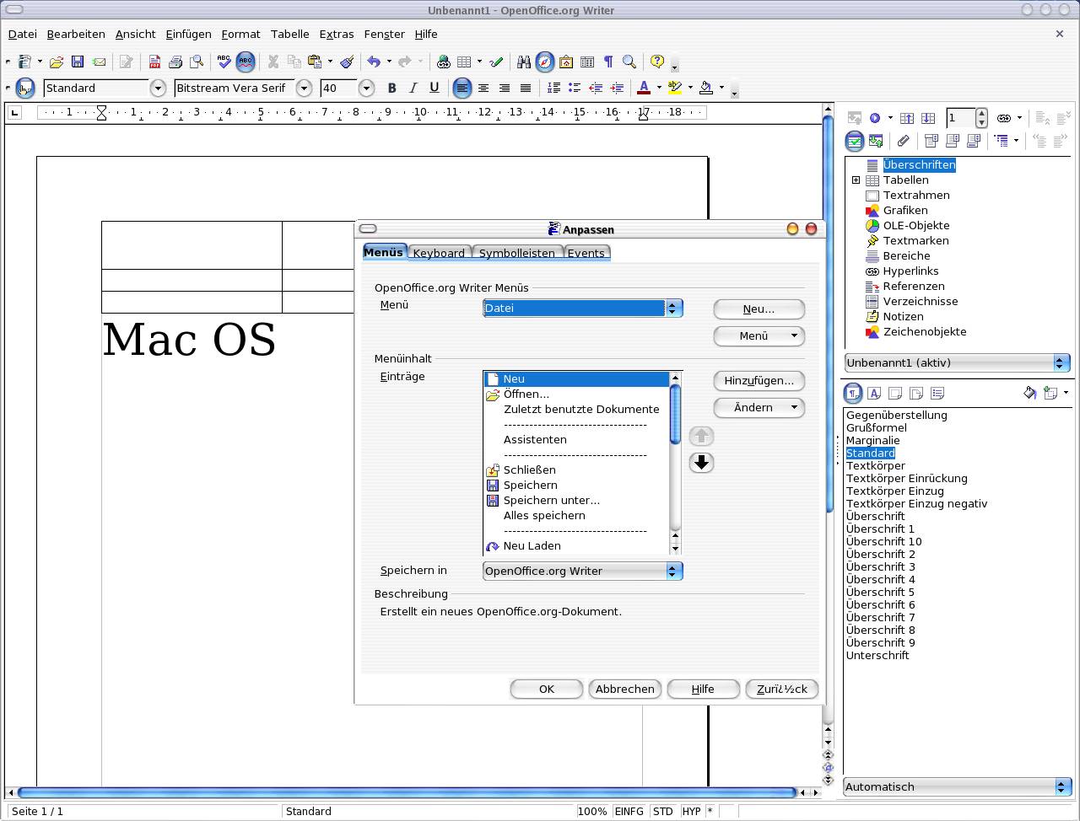Send document as e-mail icon
Screen dimensions: 1080x821
[x=99, y=62]
